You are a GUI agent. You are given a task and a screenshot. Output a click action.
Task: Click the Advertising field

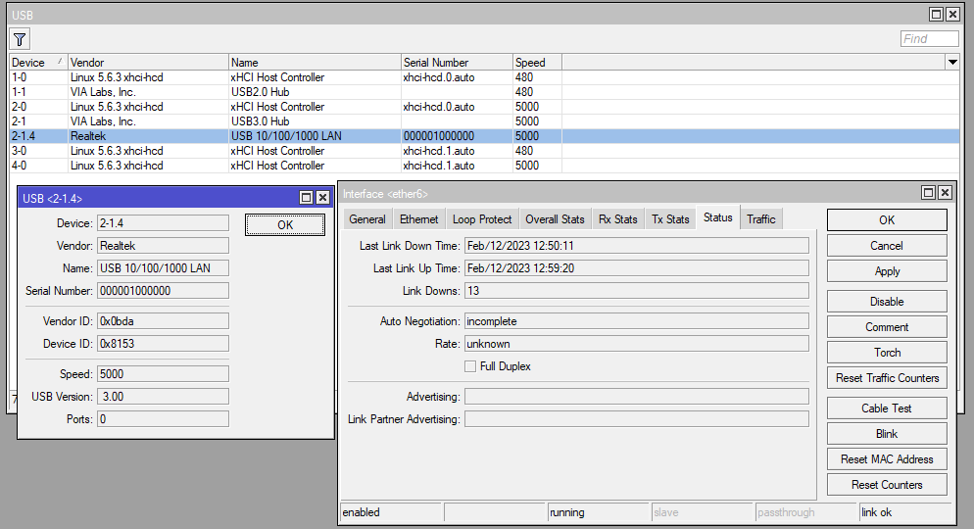click(637, 396)
